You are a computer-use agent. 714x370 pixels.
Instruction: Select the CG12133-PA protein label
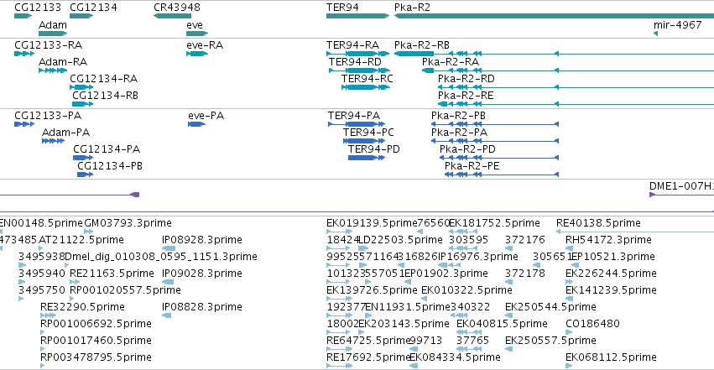48,116
